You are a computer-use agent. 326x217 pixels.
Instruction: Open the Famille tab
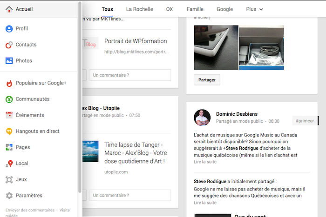(x=195, y=9)
